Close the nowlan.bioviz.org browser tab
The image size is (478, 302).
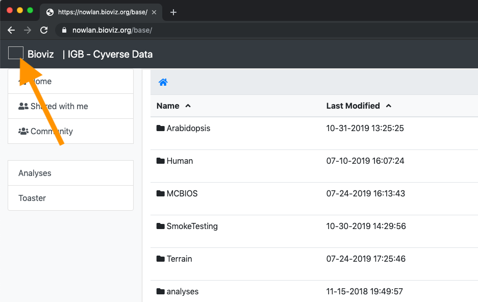pyautogui.click(x=154, y=12)
